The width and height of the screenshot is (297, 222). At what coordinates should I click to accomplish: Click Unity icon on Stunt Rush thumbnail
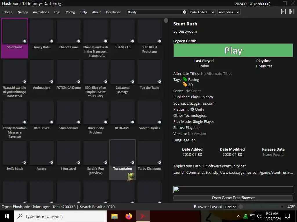pyautogui.click(x=24, y=41)
